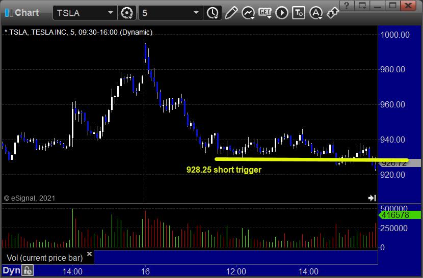Click the eSignal 2021 copyright text
Image resolution: width=423 pixels, height=278 pixels.
tap(30, 198)
